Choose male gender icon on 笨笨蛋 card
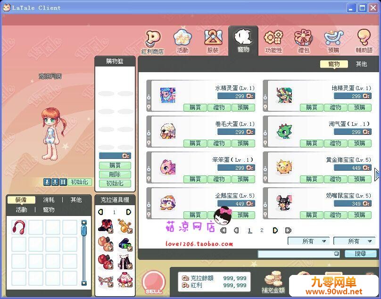This screenshot has height=299, width=381. (x=149, y=169)
